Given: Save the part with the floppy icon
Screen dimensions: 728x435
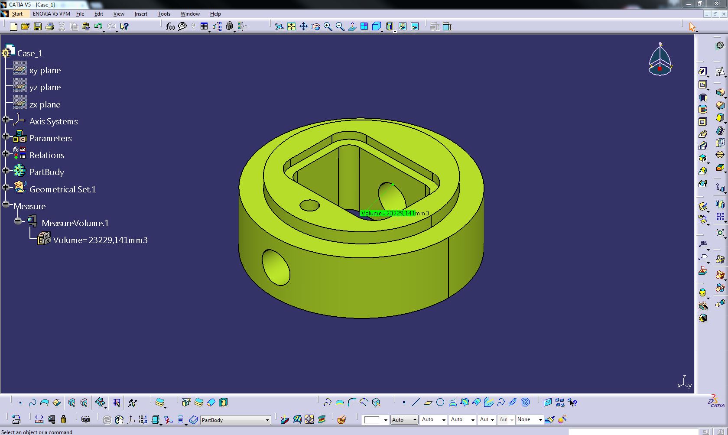Looking at the screenshot, I should click(x=38, y=27).
